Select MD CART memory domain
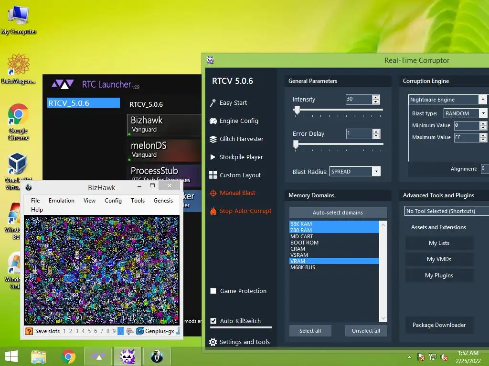Viewport: 489px width, 366px height. pyautogui.click(x=334, y=236)
